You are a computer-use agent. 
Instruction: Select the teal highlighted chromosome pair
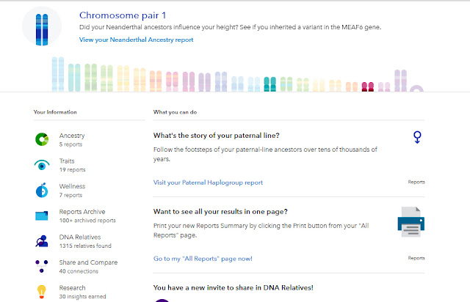coord(270,84)
